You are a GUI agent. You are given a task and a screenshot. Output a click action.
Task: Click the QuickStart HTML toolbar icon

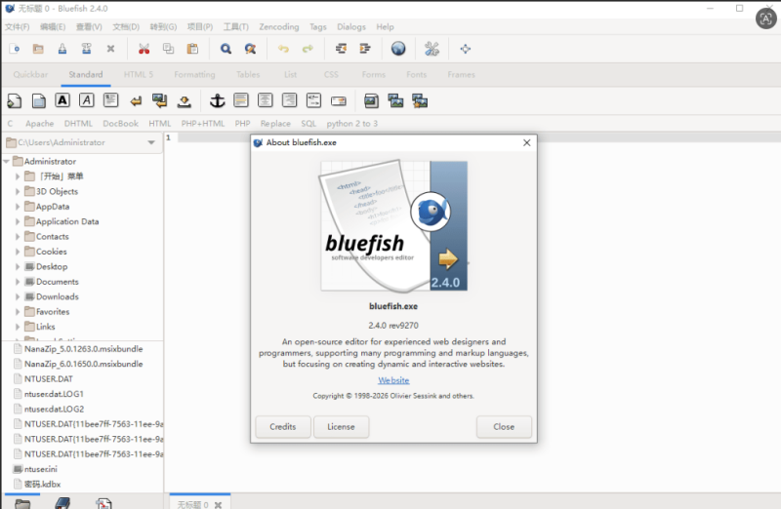point(15,101)
